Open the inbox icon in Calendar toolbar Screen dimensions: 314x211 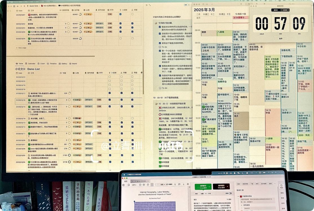[207, 5]
